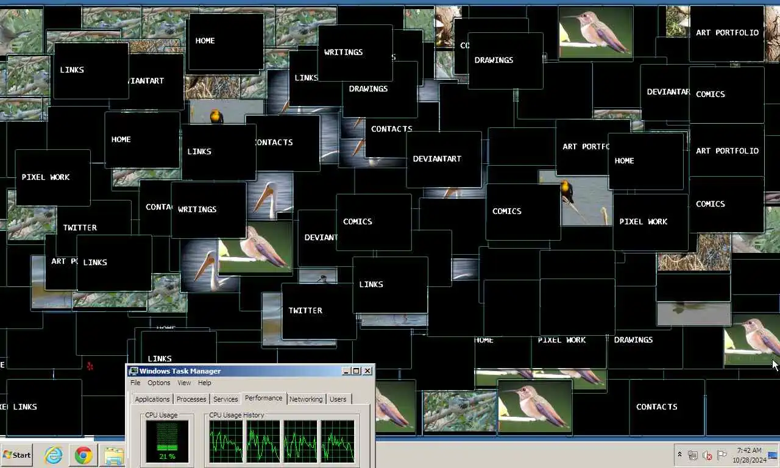Click the blackbird photo above the LINKS tile
The width and height of the screenshot is (780, 468).
[x=226, y=113]
